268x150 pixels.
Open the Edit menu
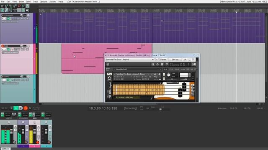click(8, 2)
